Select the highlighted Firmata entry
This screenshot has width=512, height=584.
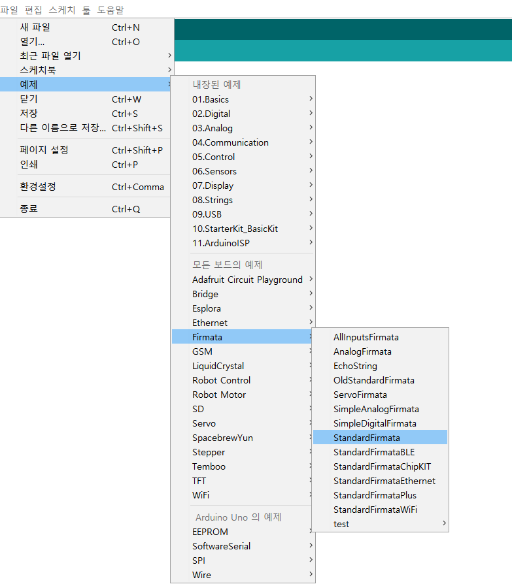click(x=242, y=337)
